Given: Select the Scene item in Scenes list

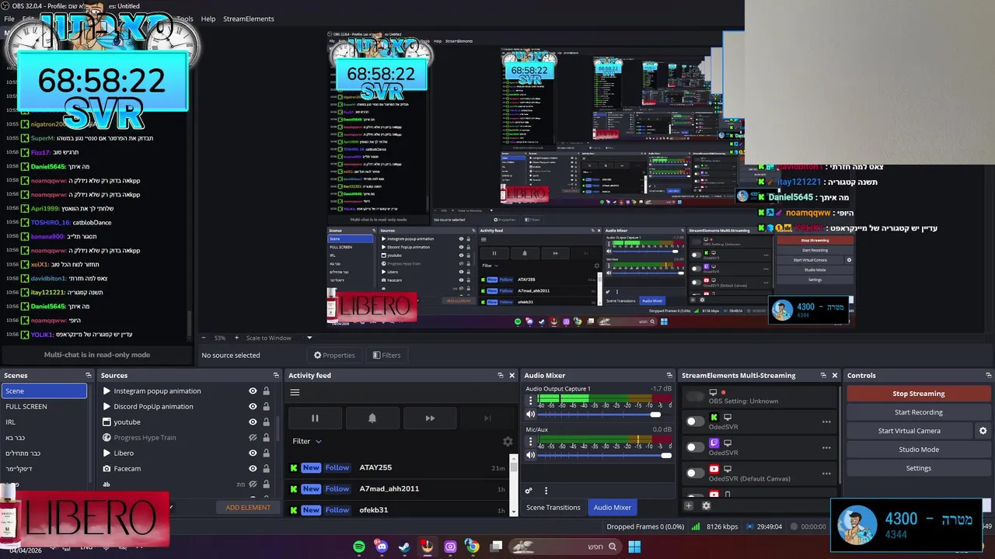Looking at the screenshot, I should (44, 391).
